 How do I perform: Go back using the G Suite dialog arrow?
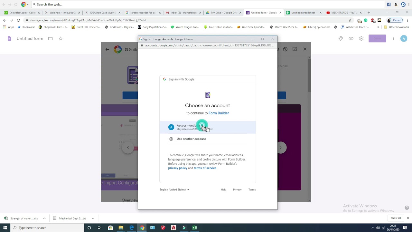107,49
